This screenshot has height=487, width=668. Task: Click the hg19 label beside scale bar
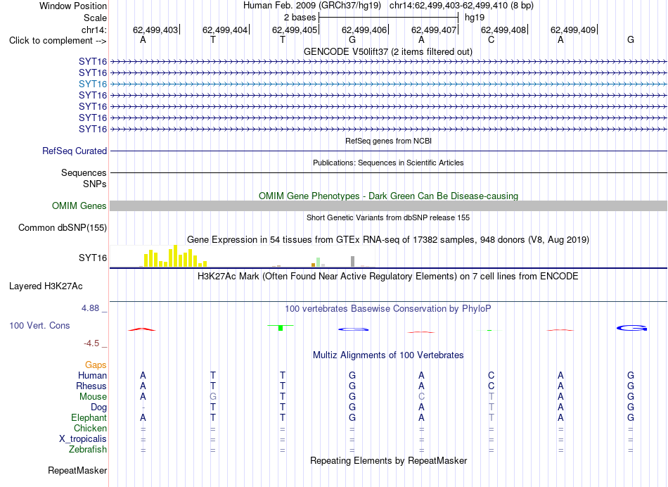tap(475, 18)
